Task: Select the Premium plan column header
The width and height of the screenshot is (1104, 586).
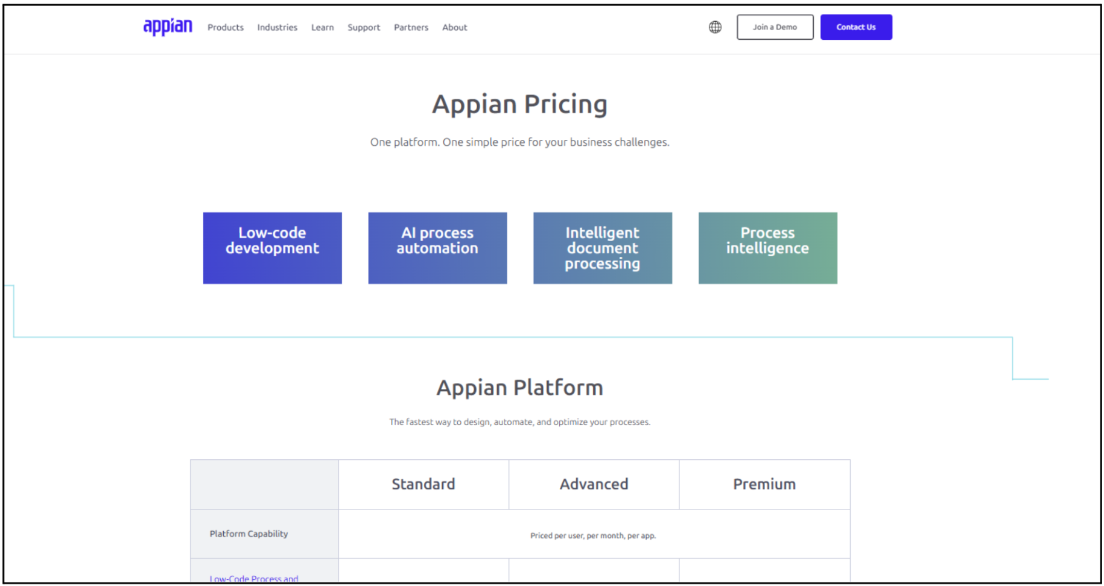Action: pyautogui.click(x=764, y=484)
